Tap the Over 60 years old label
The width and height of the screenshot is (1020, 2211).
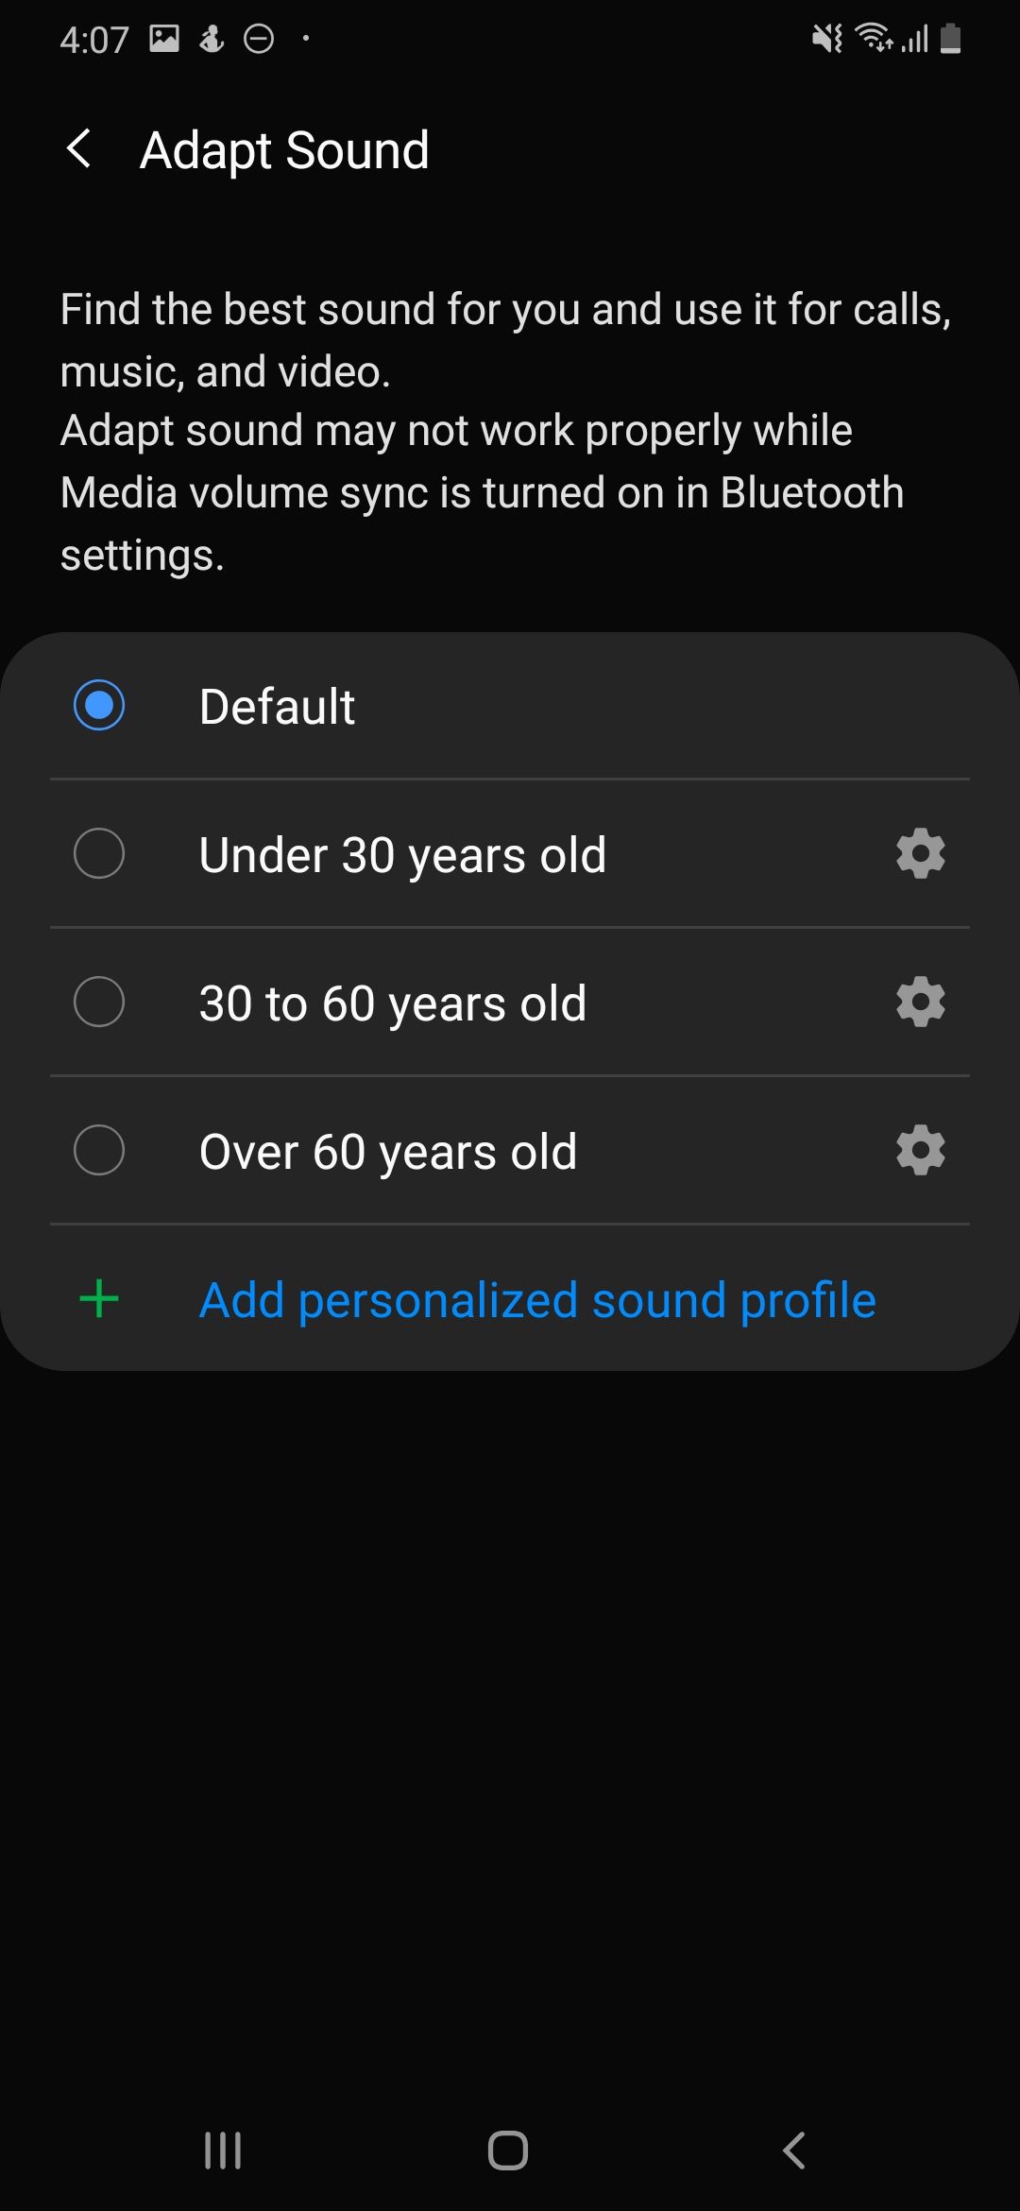pyautogui.click(x=388, y=1152)
